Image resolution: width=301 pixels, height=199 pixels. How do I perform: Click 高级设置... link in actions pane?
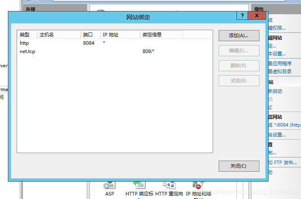[277, 135]
